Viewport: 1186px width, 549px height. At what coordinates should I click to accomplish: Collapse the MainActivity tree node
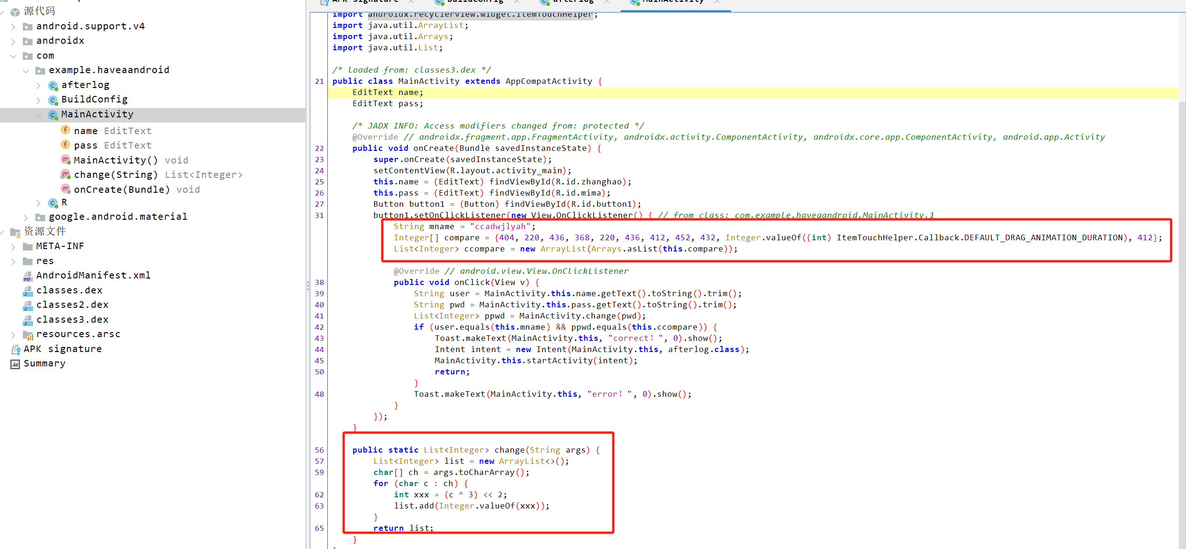39,115
